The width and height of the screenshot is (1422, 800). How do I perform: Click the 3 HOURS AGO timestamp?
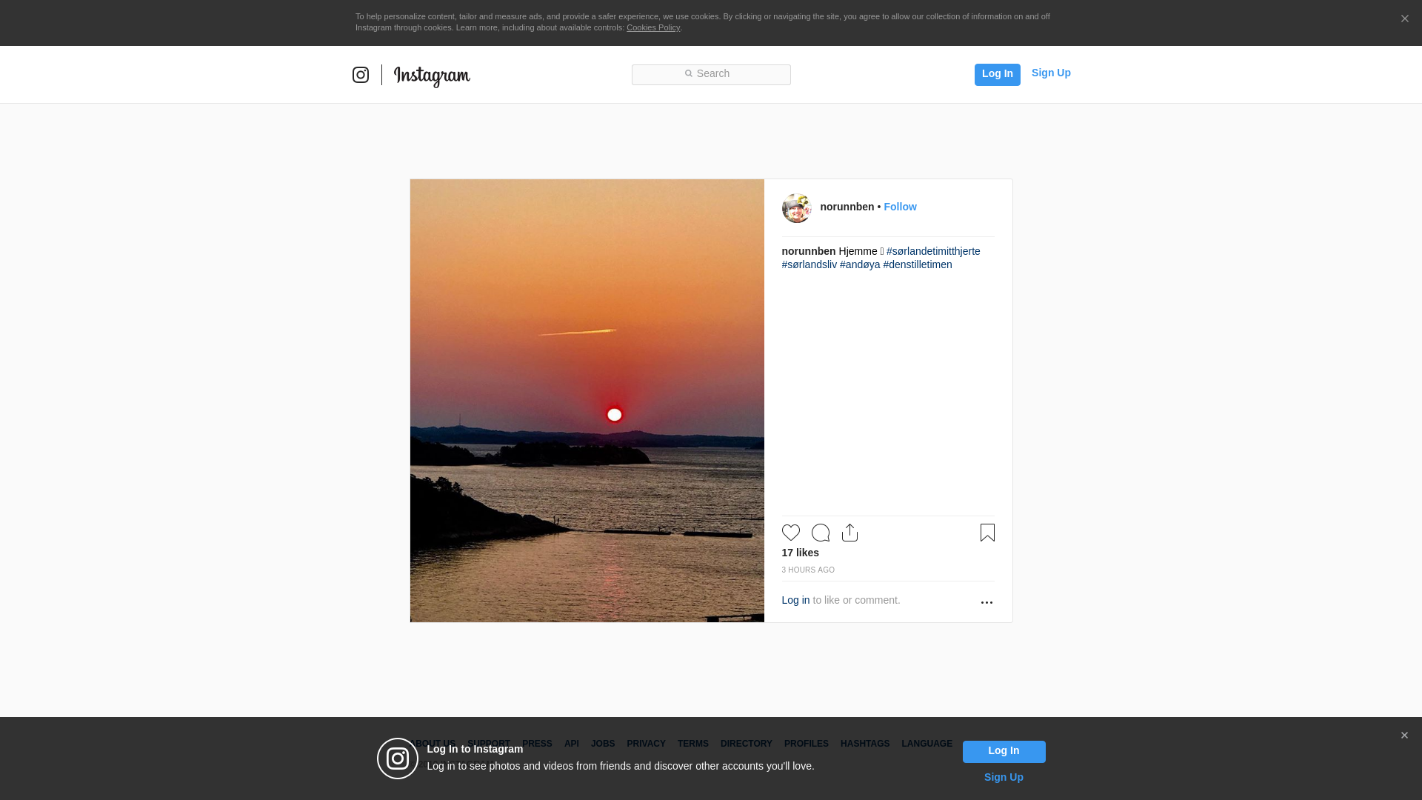click(x=808, y=570)
